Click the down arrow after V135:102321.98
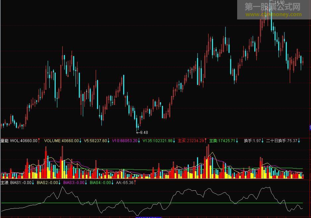 174,140
